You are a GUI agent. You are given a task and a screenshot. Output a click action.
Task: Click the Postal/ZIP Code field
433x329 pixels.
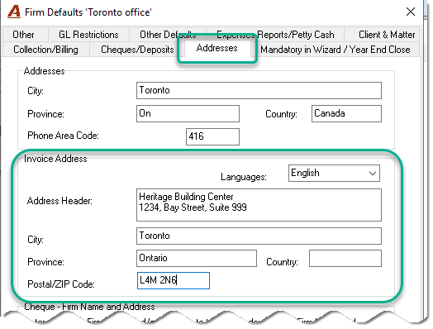[x=174, y=281]
